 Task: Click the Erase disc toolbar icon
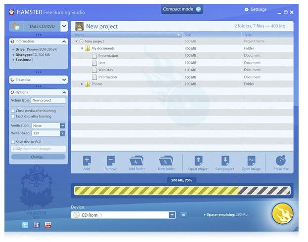coord(280,161)
